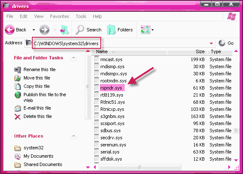Toggle the Folders pane icon
This screenshot has height=174, width=243.
point(111,30)
